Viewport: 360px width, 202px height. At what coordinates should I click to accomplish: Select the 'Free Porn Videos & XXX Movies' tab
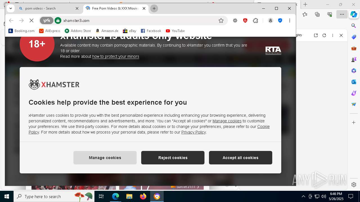115,8
